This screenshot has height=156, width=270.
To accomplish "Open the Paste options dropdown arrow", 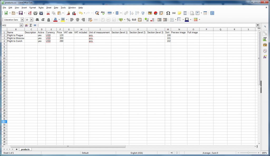I will click(63, 13).
